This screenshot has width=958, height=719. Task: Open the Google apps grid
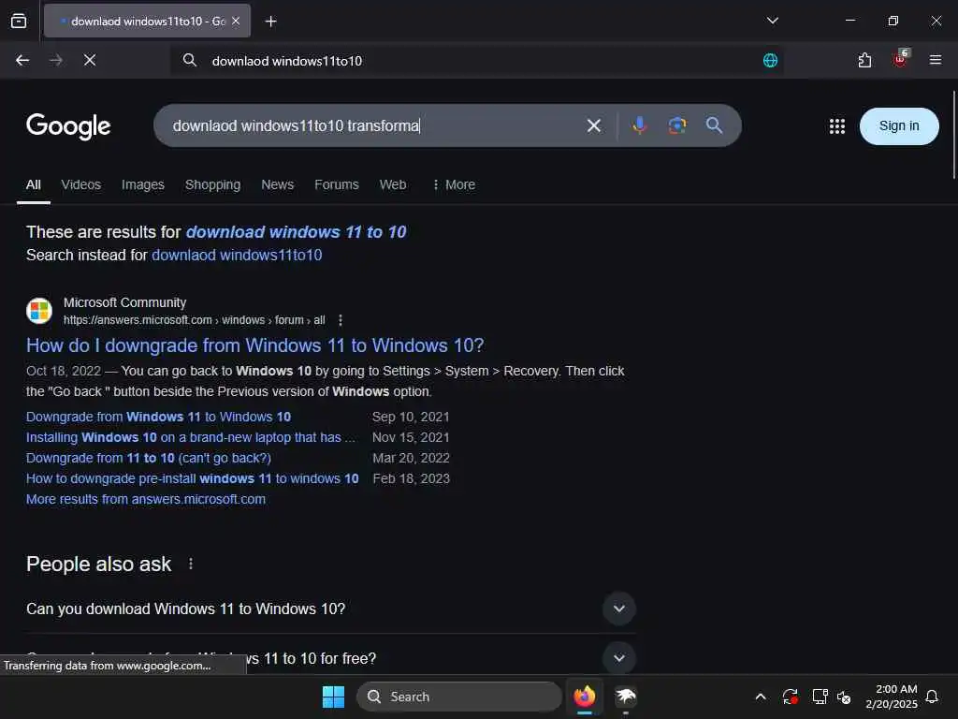coord(836,126)
